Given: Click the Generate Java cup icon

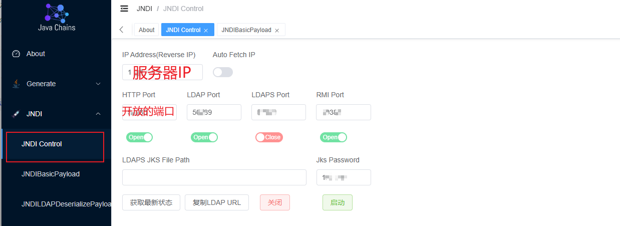Looking at the screenshot, I should [x=16, y=84].
